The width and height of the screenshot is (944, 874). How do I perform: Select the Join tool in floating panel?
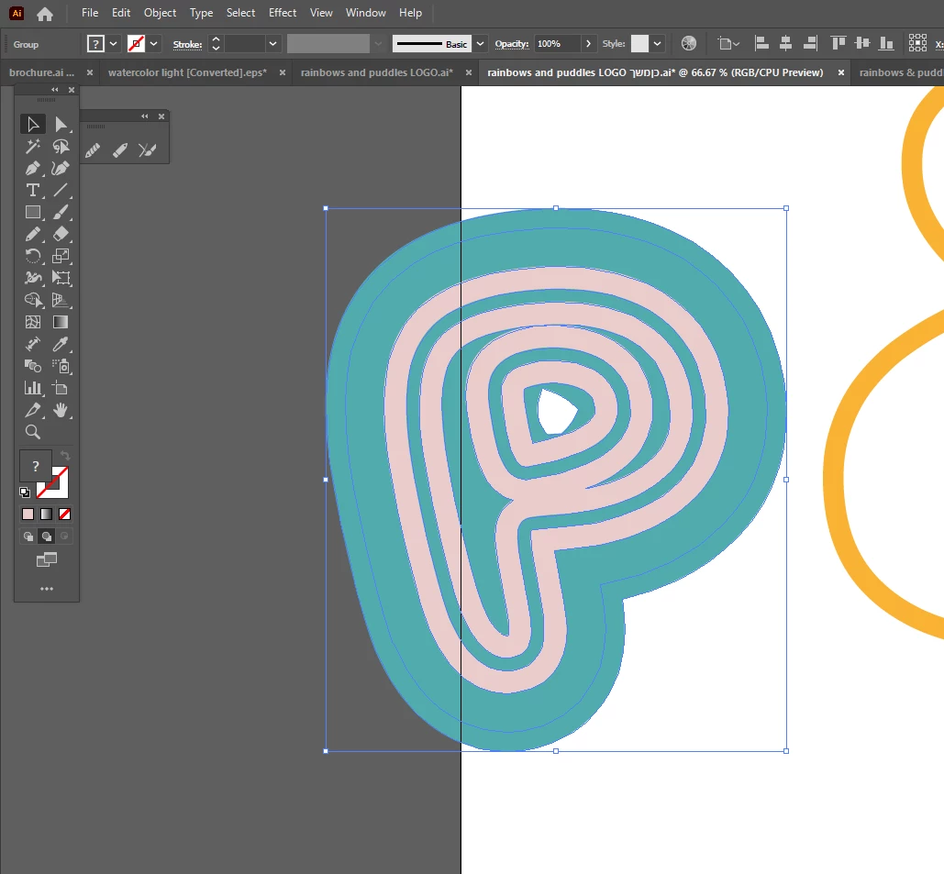[147, 149]
